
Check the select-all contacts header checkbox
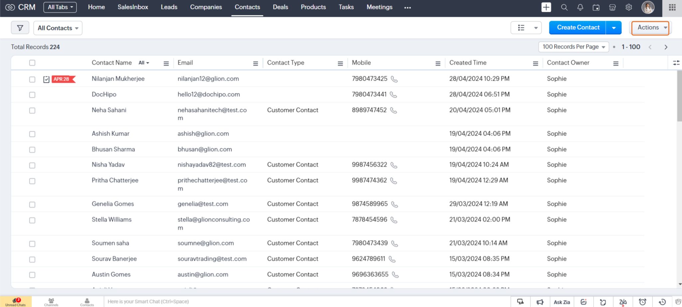click(x=32, y=63)
